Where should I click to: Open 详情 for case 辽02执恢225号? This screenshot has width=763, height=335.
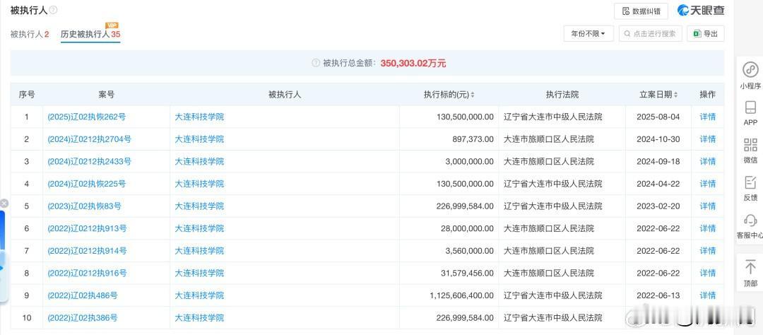tap(707, 184)
